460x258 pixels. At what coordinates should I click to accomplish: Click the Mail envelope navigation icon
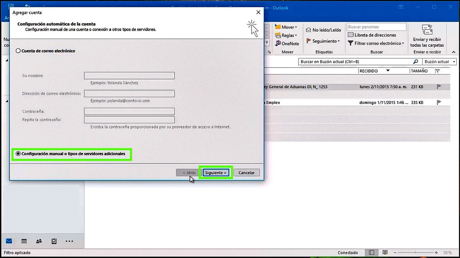(x=9, y=241)
